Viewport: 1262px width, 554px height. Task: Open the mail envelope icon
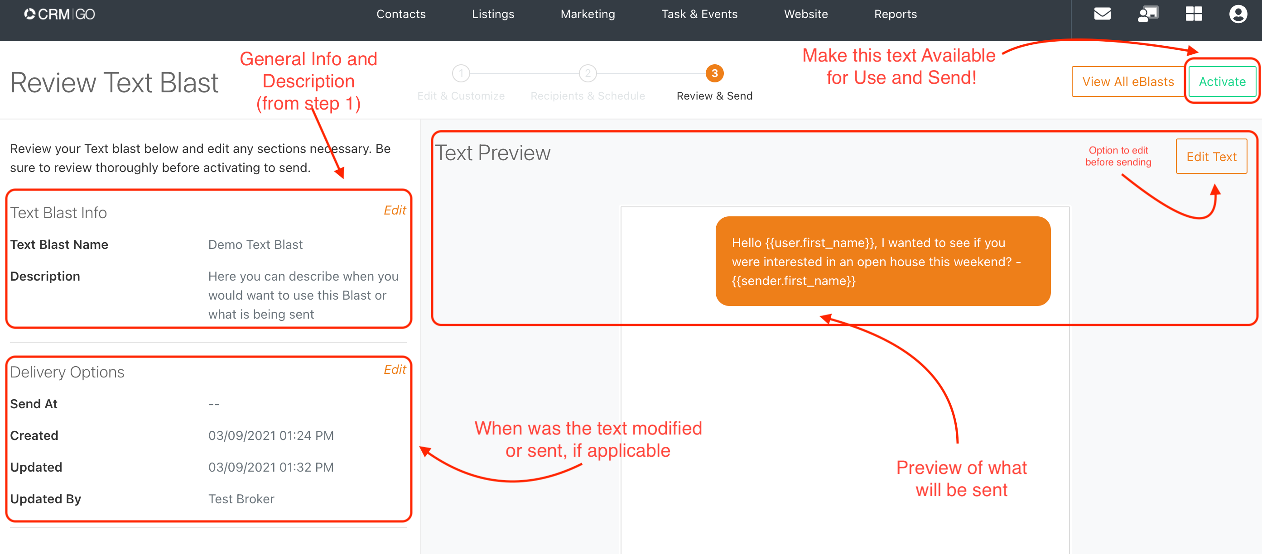tap(1102, 14)
